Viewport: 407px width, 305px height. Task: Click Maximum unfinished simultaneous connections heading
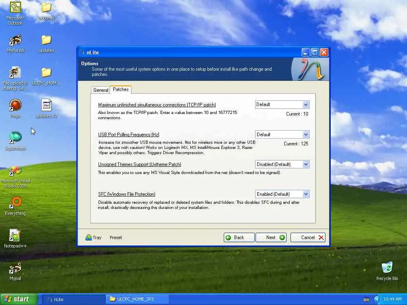pos(157,105)
